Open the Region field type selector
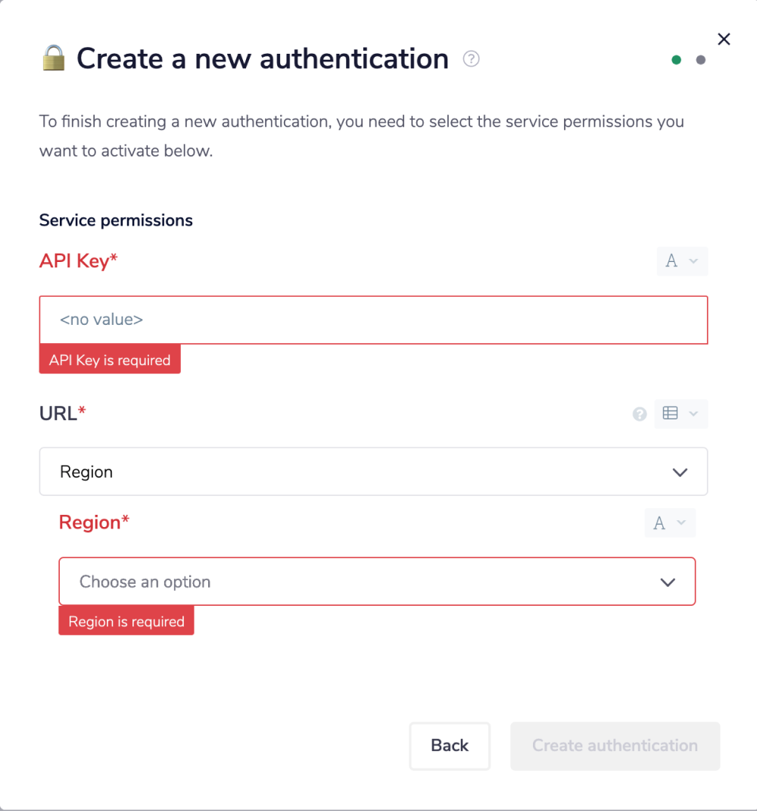The image size is (757, 811). pyautogui.click(x=670, y=523)
